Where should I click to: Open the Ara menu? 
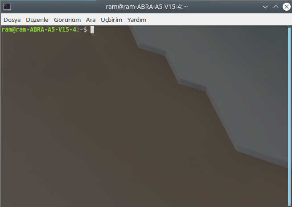(x=90, y=20)
